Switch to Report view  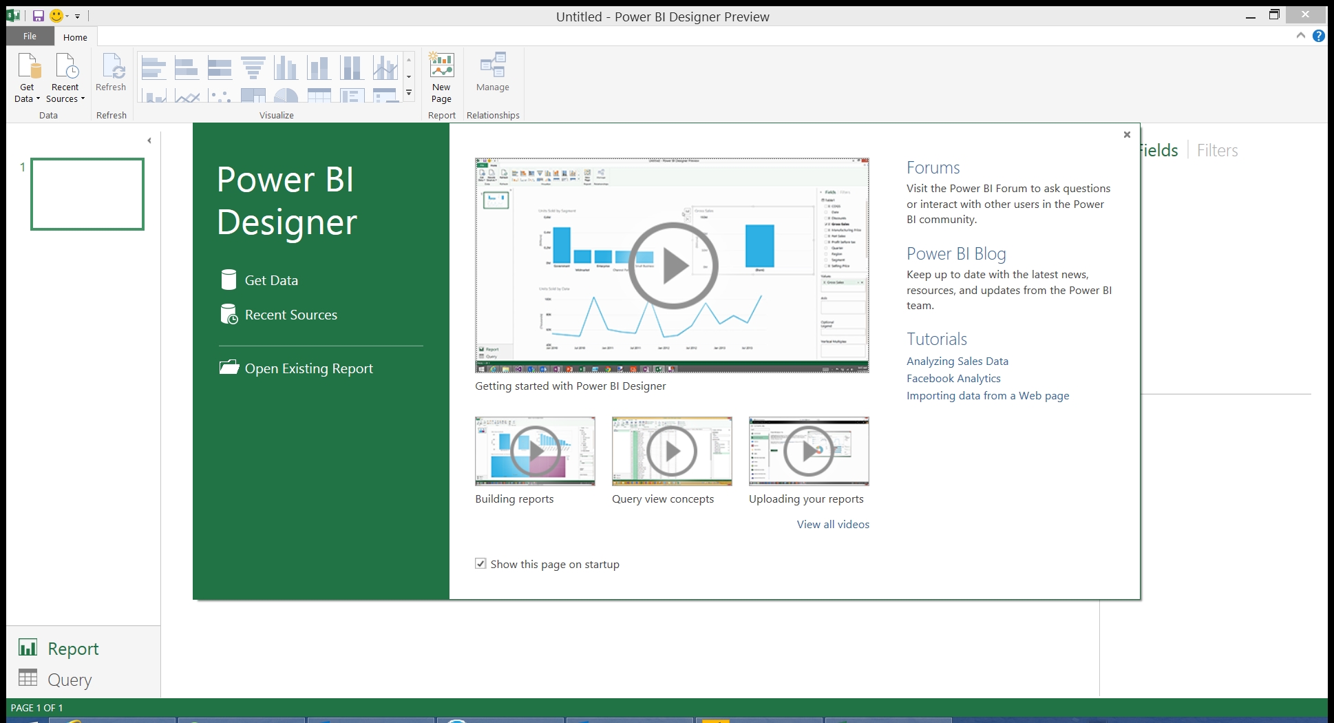pos(59,648)
